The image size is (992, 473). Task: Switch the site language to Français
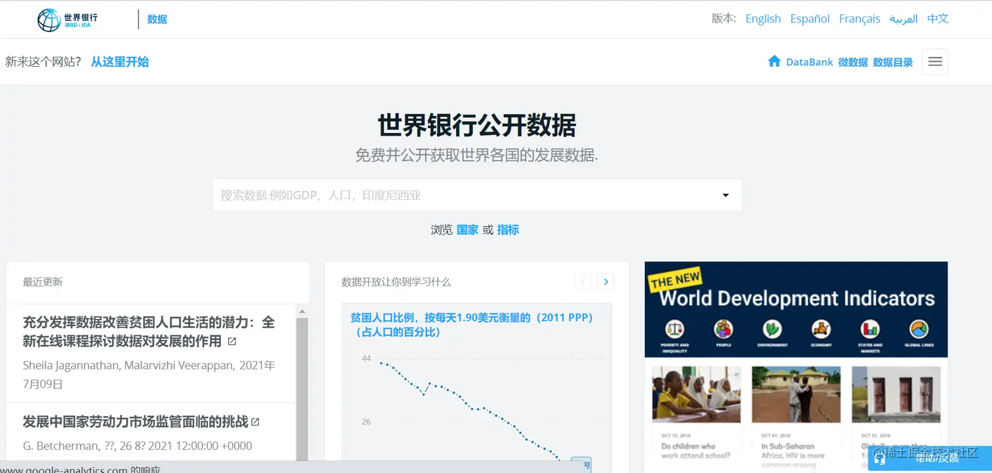pyautogui.click(x=859, y=18)
